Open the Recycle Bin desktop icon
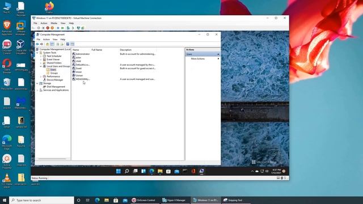 [x=7, y=84]
